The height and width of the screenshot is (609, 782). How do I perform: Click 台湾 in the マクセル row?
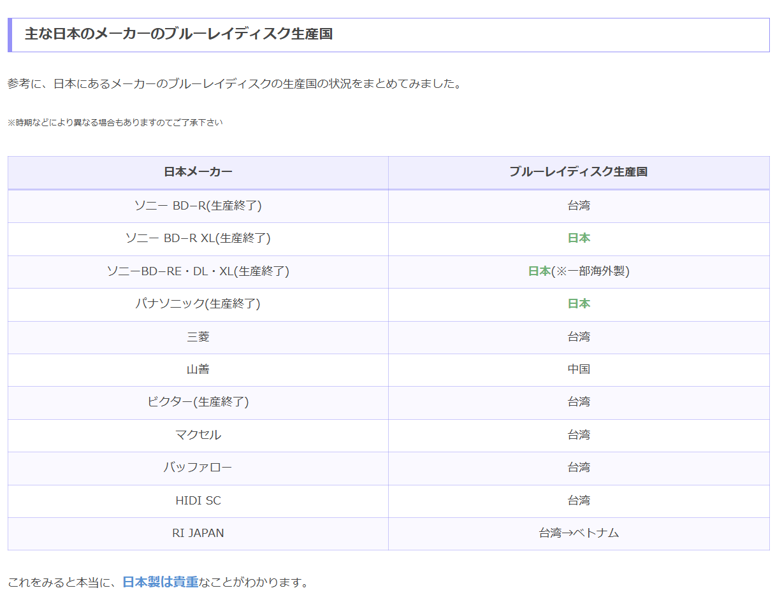579,435
